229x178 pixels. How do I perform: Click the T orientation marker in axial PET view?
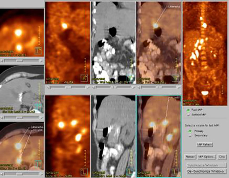click(38, 51)
